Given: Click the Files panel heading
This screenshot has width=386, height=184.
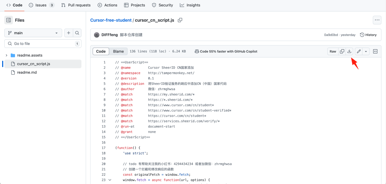Looking at the screenshot, I should coord(20,20).
